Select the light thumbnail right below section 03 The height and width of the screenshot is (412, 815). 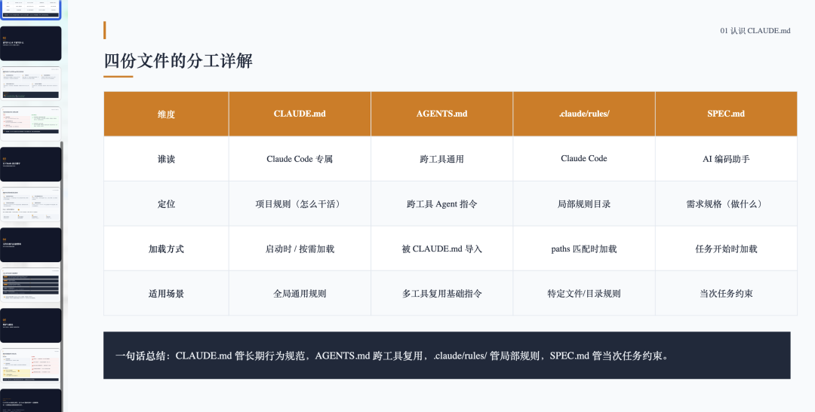(x=31, y=204)
